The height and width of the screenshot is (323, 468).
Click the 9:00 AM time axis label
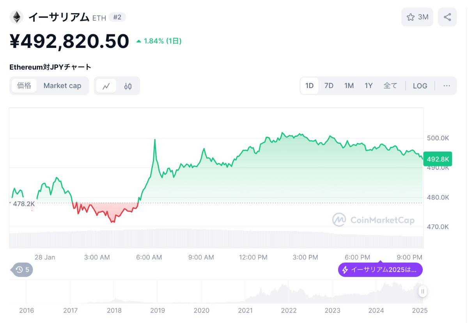tap(201, 257)
